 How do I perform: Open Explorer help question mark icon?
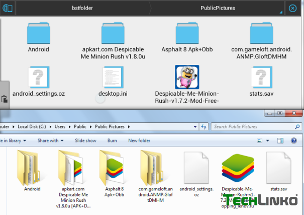[294, 140]
